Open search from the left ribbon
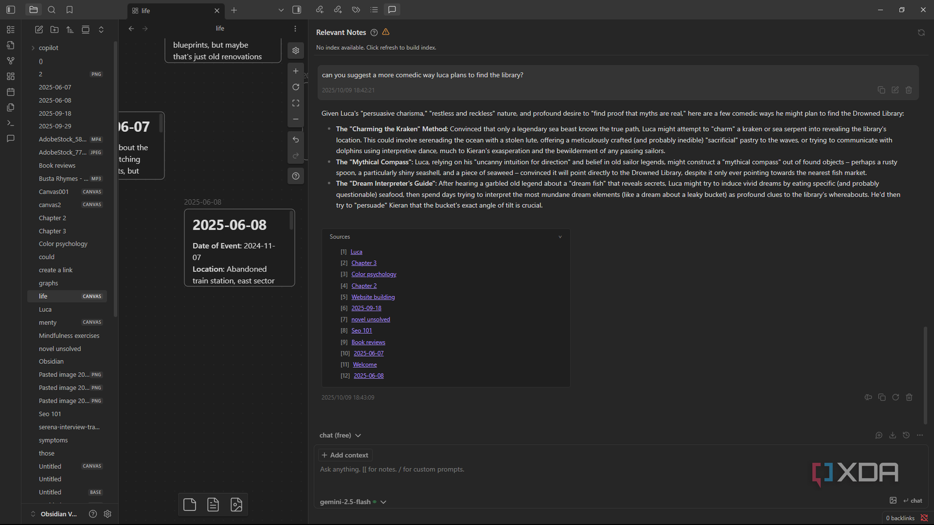 (52, 10)
